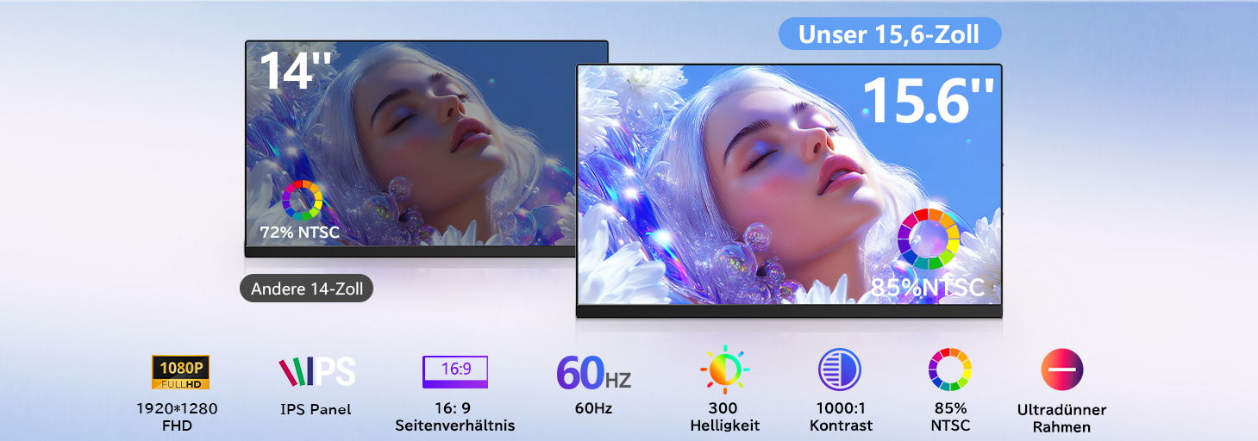Click the '72% NTSC' label on small monitor

[299, 233]
